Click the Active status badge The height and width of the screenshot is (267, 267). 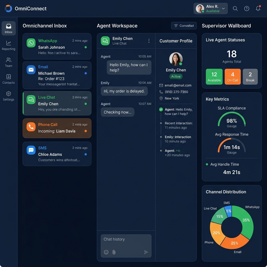(x=176, y=76)
